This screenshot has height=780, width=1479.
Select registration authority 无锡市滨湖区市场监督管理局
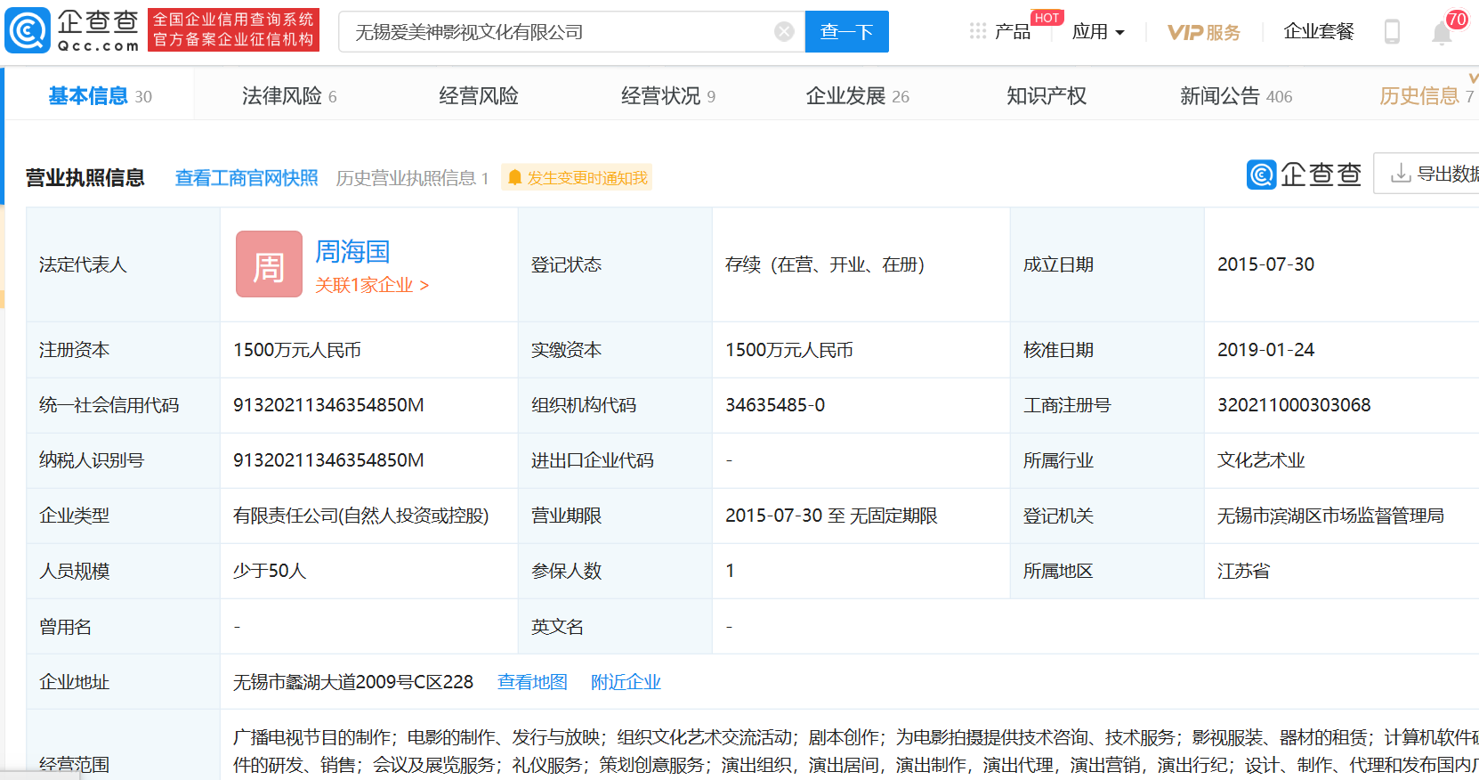[x=1330, y=516]
